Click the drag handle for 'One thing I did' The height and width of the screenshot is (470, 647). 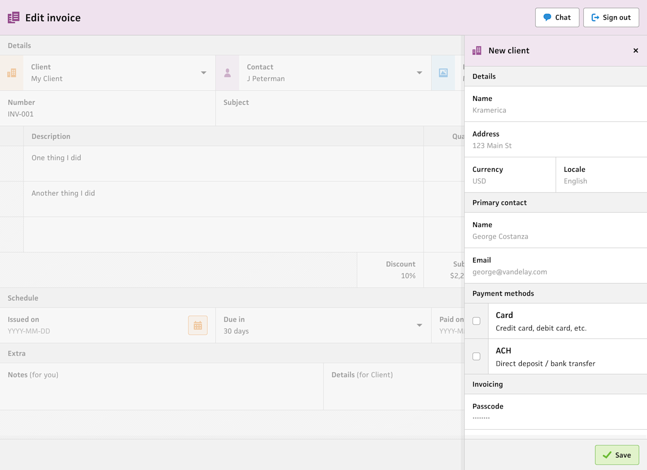point(12,163)
